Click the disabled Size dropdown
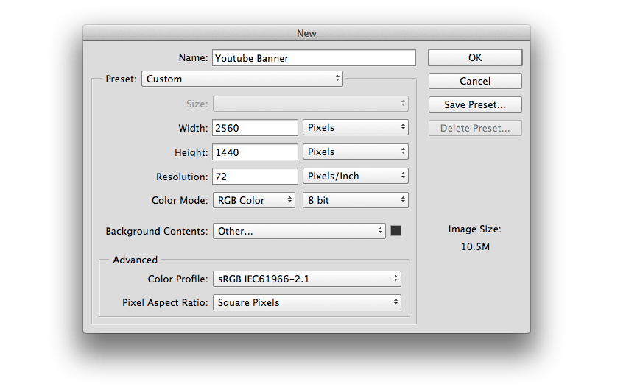 coord(310,104)
